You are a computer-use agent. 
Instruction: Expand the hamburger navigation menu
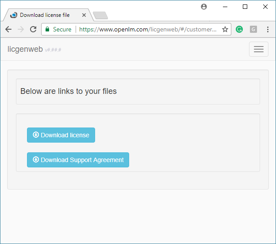(x=258, y=49)
